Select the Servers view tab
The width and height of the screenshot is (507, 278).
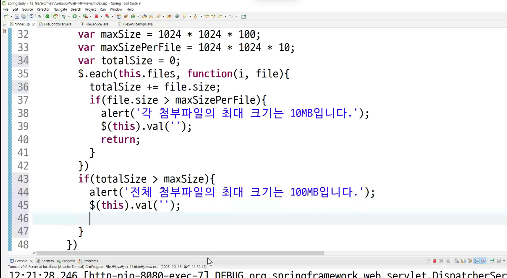[45, 261]
